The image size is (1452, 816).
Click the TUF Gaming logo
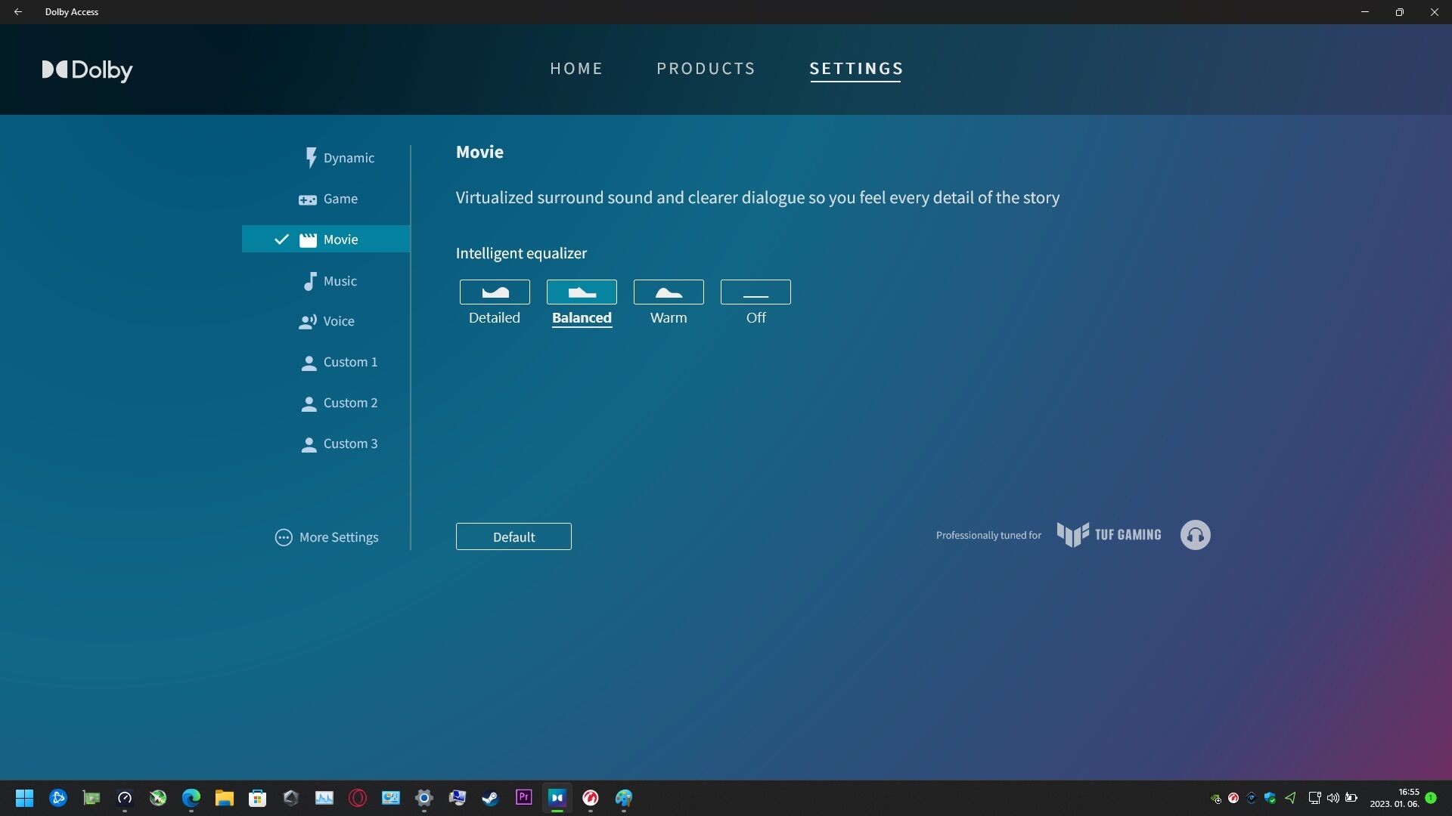[1109, 535]
